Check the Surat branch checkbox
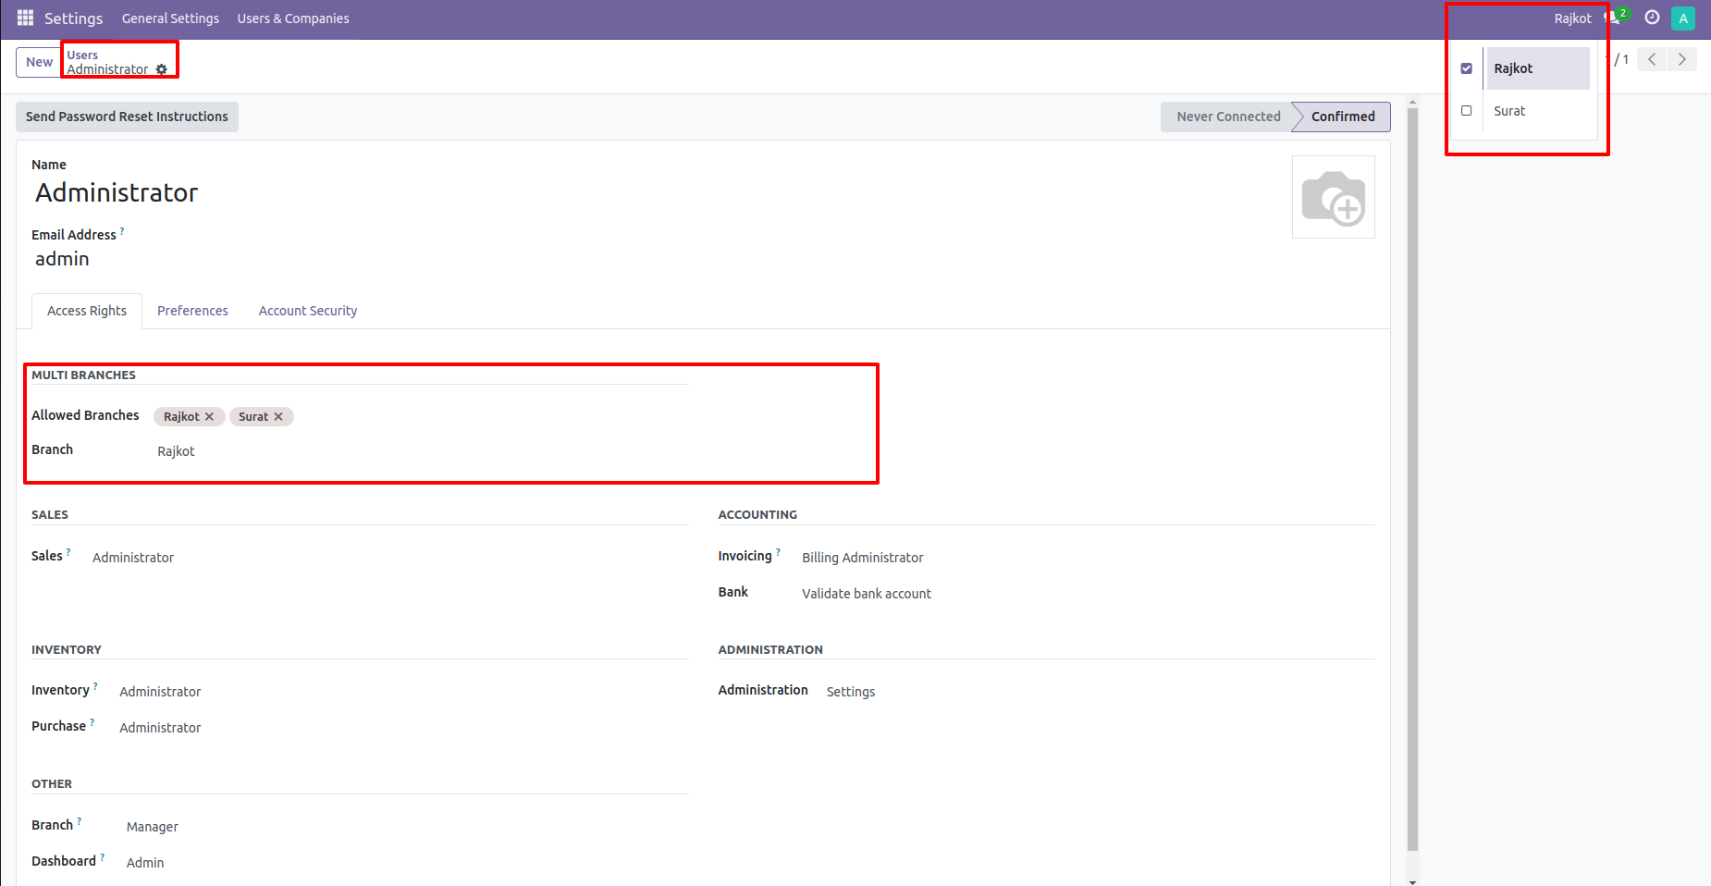The width and height of the screenshot is (1711, 886). [1467, 110]
